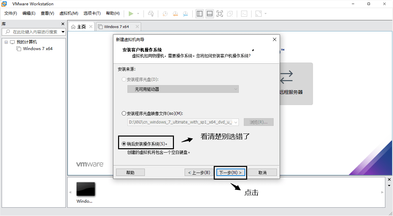Click the 下一步(N) next button
This screenshot has height=216, width=393.
point(230,173)
